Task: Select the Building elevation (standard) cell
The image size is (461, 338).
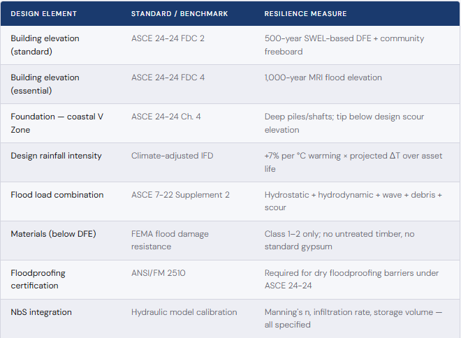Action: 45,45
